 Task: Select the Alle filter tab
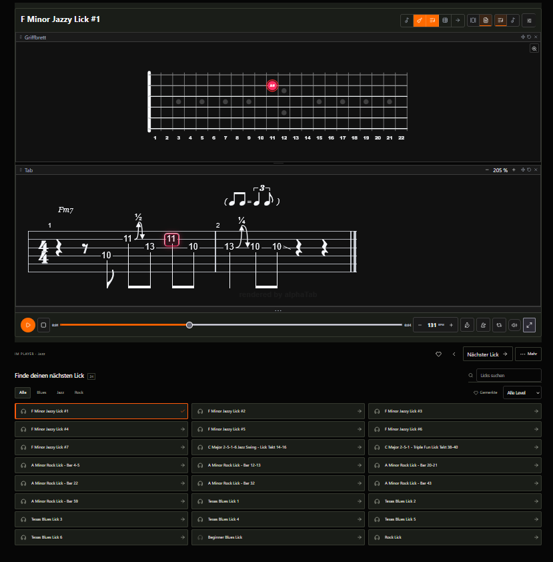point(23,392)
